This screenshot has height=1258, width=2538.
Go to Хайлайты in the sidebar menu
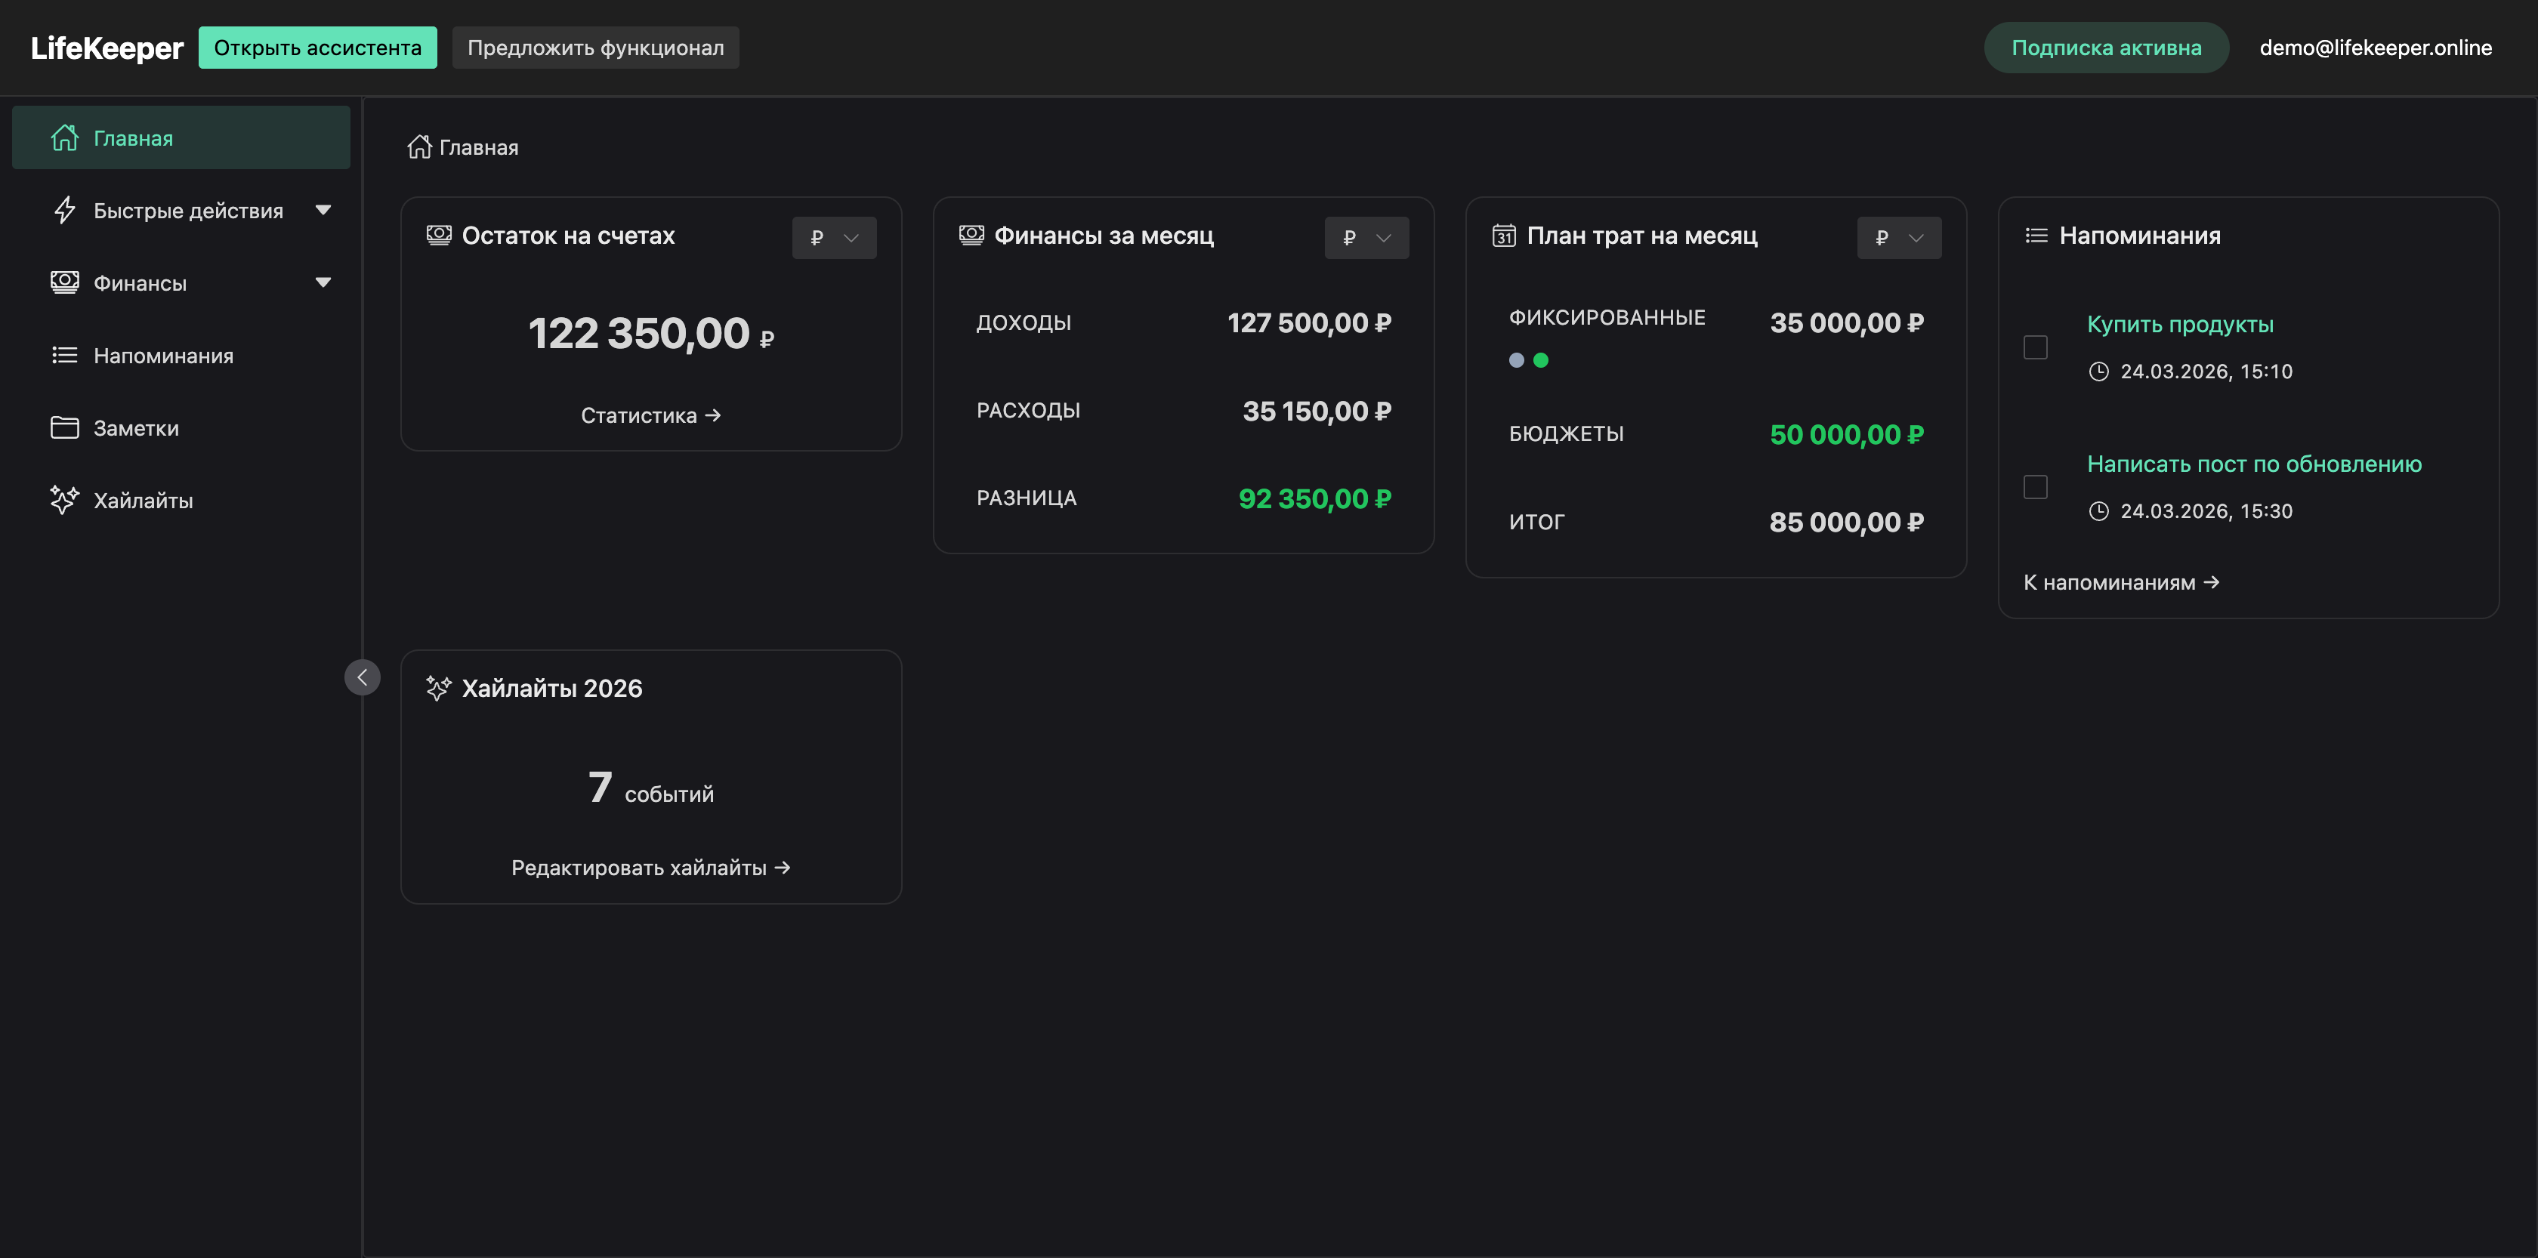coord(143,501)
